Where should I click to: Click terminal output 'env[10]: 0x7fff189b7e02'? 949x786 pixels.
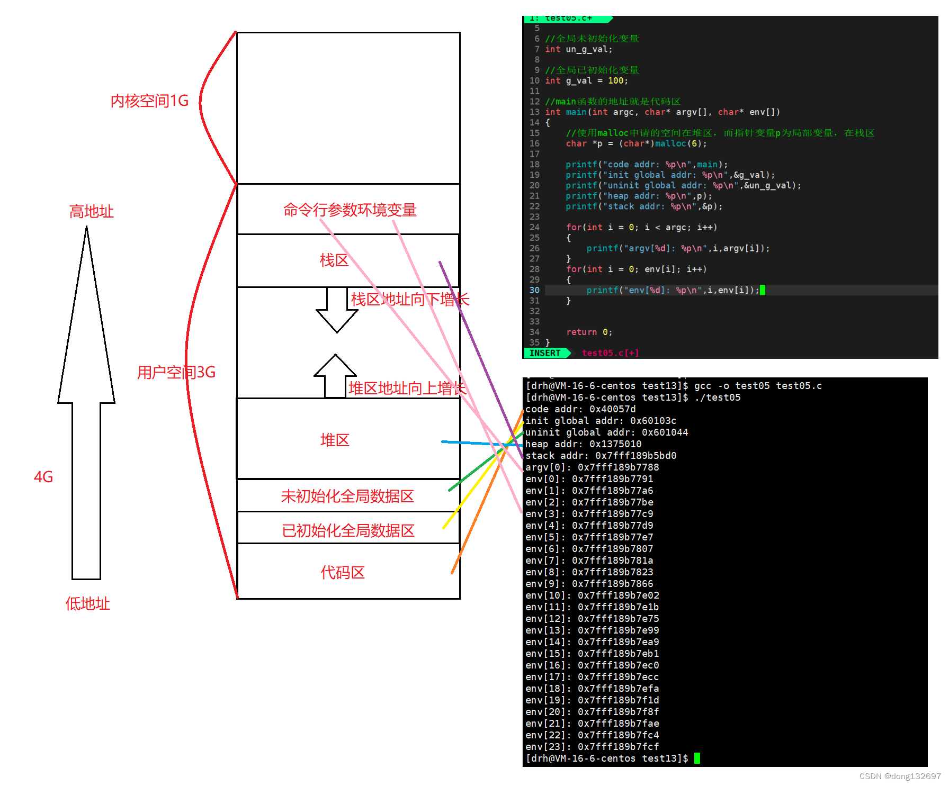pos(592,595)
